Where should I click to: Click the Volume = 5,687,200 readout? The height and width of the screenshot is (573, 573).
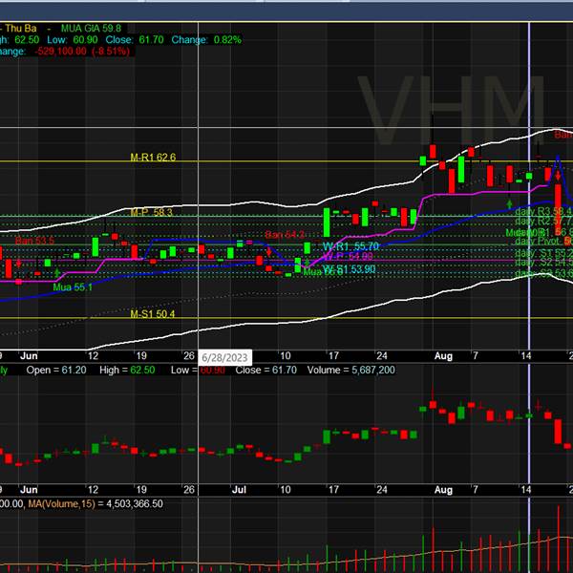350,371
